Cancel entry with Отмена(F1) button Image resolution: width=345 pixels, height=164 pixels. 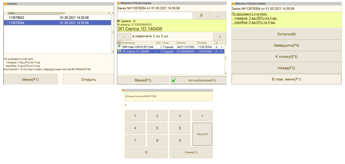tap(191, 153)
